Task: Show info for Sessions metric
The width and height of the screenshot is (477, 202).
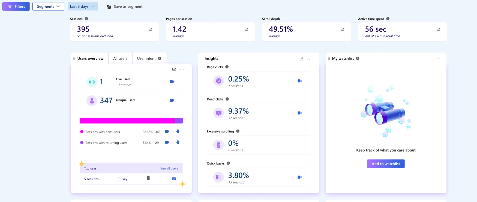Action: [86, 19]
